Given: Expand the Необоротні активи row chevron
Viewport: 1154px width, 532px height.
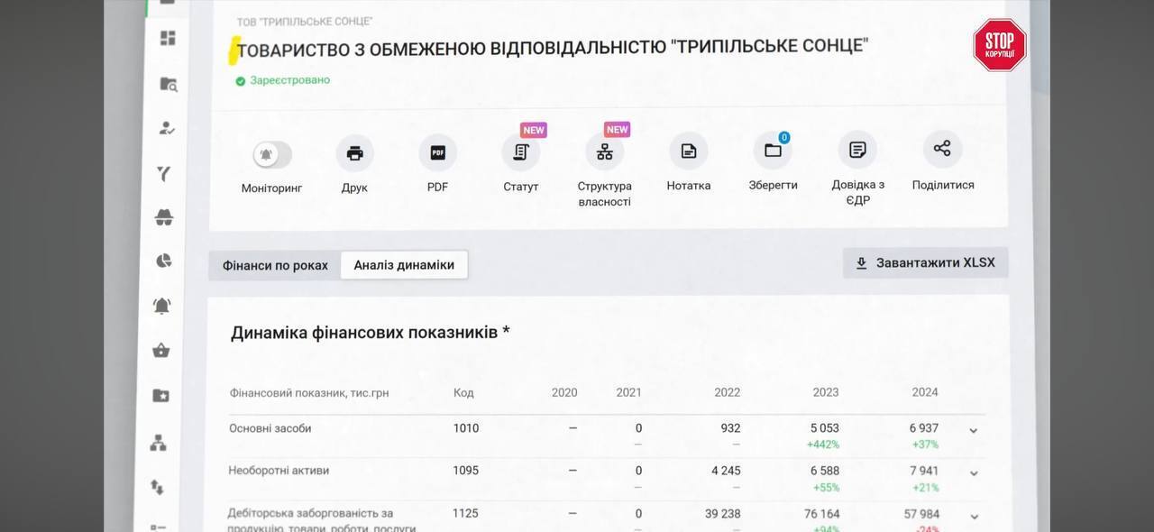Looking at the screenshot, I should [974, 473].
